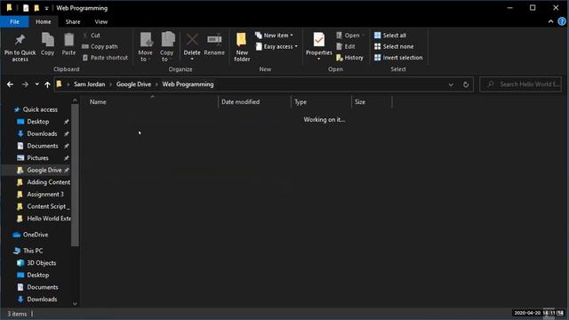
Task: Switch to the Home tab
Action: (x=44, y=21)
